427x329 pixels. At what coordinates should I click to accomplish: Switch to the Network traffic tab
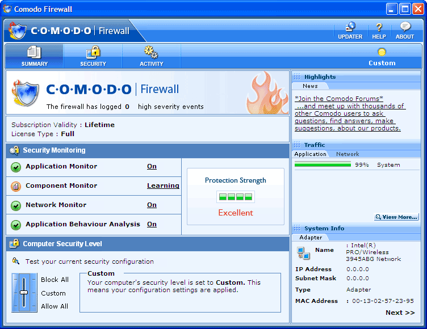click(x=348, y=154)
